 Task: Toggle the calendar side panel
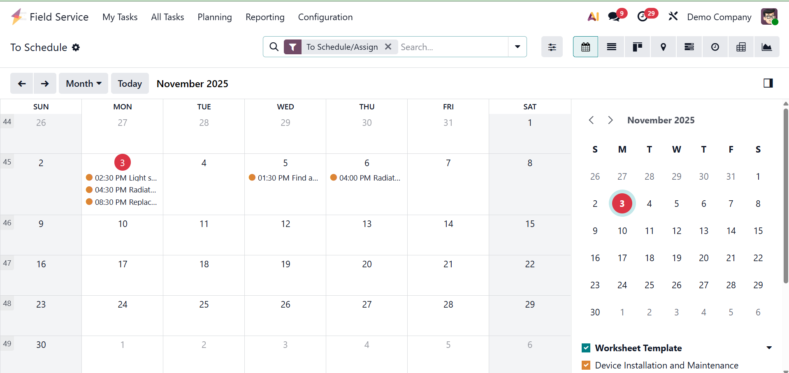(x=768, y=83)
